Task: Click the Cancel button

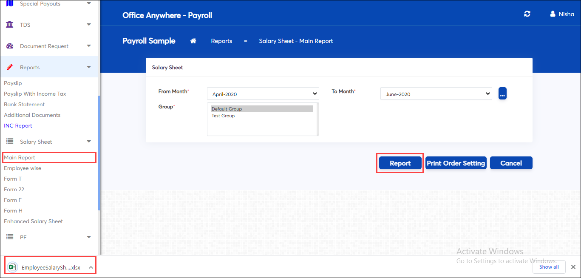Action: pos(511,163)
